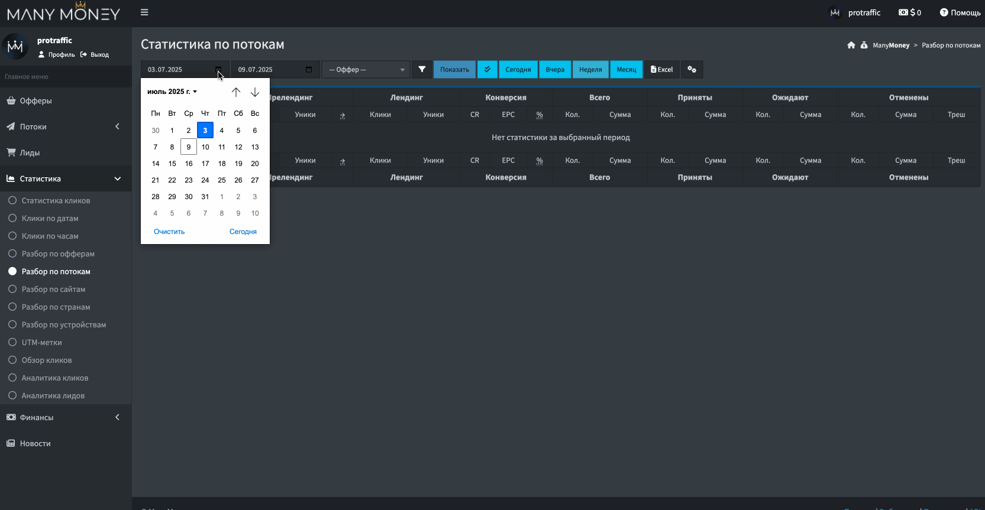Screen dimensions: 985x510
Task: Click Очистить in the calendar
Action: pos(169,232)
